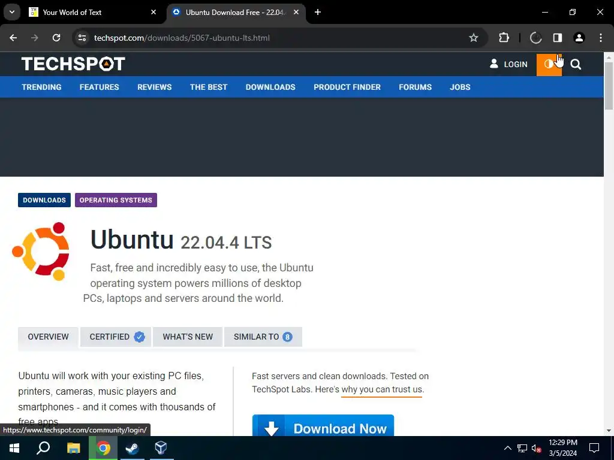Select the WHAT'S NEW tab
The width and height of the screenshot is (614, 460).
tap(188, 337)
